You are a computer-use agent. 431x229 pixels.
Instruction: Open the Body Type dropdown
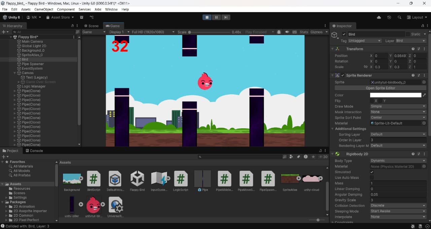pyautogui.click(x=398, y=161)
